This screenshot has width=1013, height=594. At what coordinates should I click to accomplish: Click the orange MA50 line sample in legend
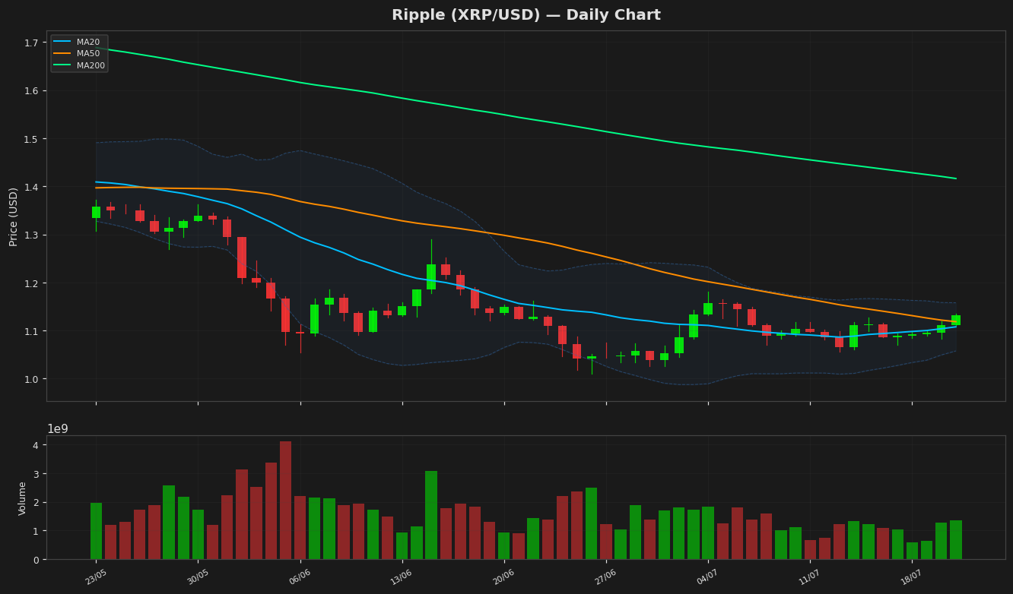[x=63, y=54]
